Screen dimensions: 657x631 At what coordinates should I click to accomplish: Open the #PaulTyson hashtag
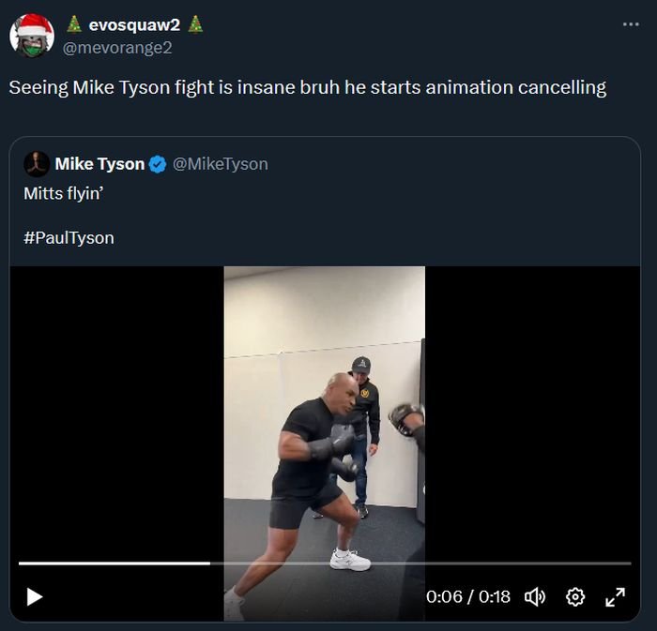69,238
